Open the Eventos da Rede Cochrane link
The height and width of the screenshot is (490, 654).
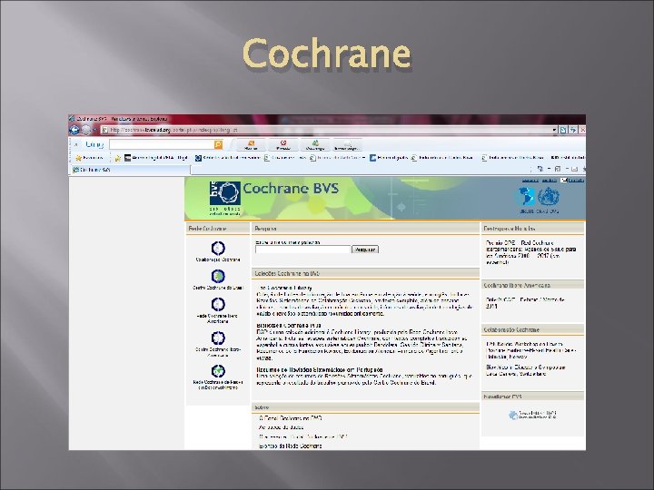[x=291, y=446]
